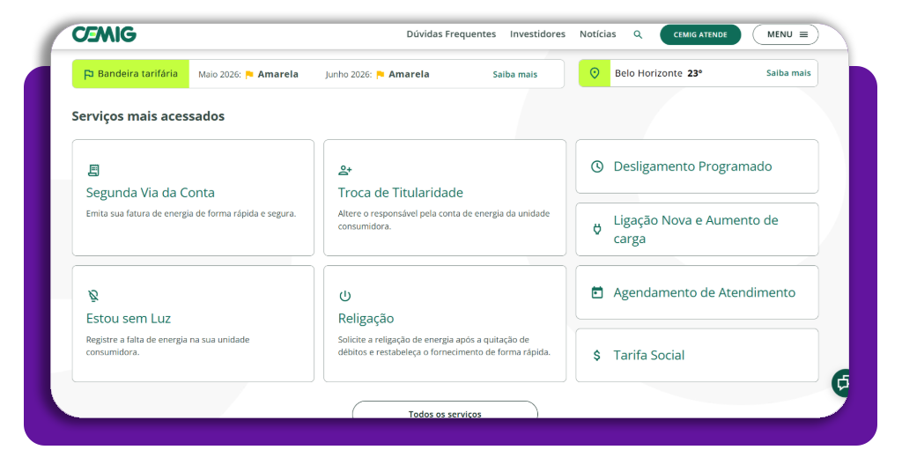Click 'Emita sua fatura de energia' description
Image resolution: width=902 pixels, height=472 pixels.
tap(191, 213)
